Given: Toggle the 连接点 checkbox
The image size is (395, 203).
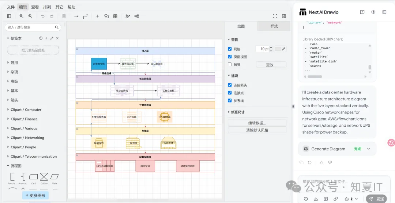Looking at the screenshot, I should coord(230,93).
